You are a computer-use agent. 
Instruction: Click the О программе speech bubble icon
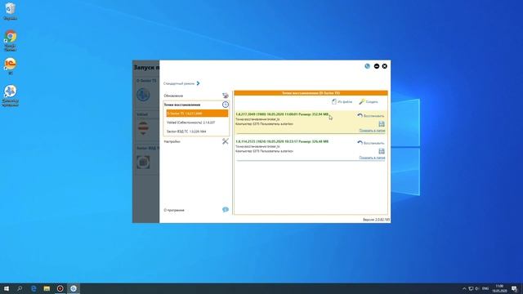(226, 210)
